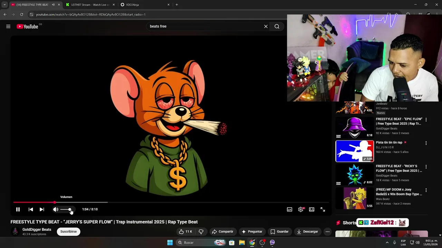Viewport: 442px width, 248px height.
Task: Click the 'Nuevo' badge under JxnBeatz video
Action: click(x=381, y=113)
